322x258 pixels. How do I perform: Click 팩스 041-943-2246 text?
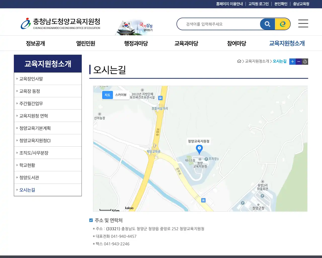(112, 244)
